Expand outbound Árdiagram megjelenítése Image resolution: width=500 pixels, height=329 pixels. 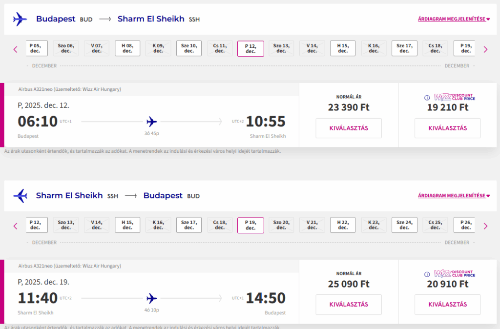[x=454, y=19]
